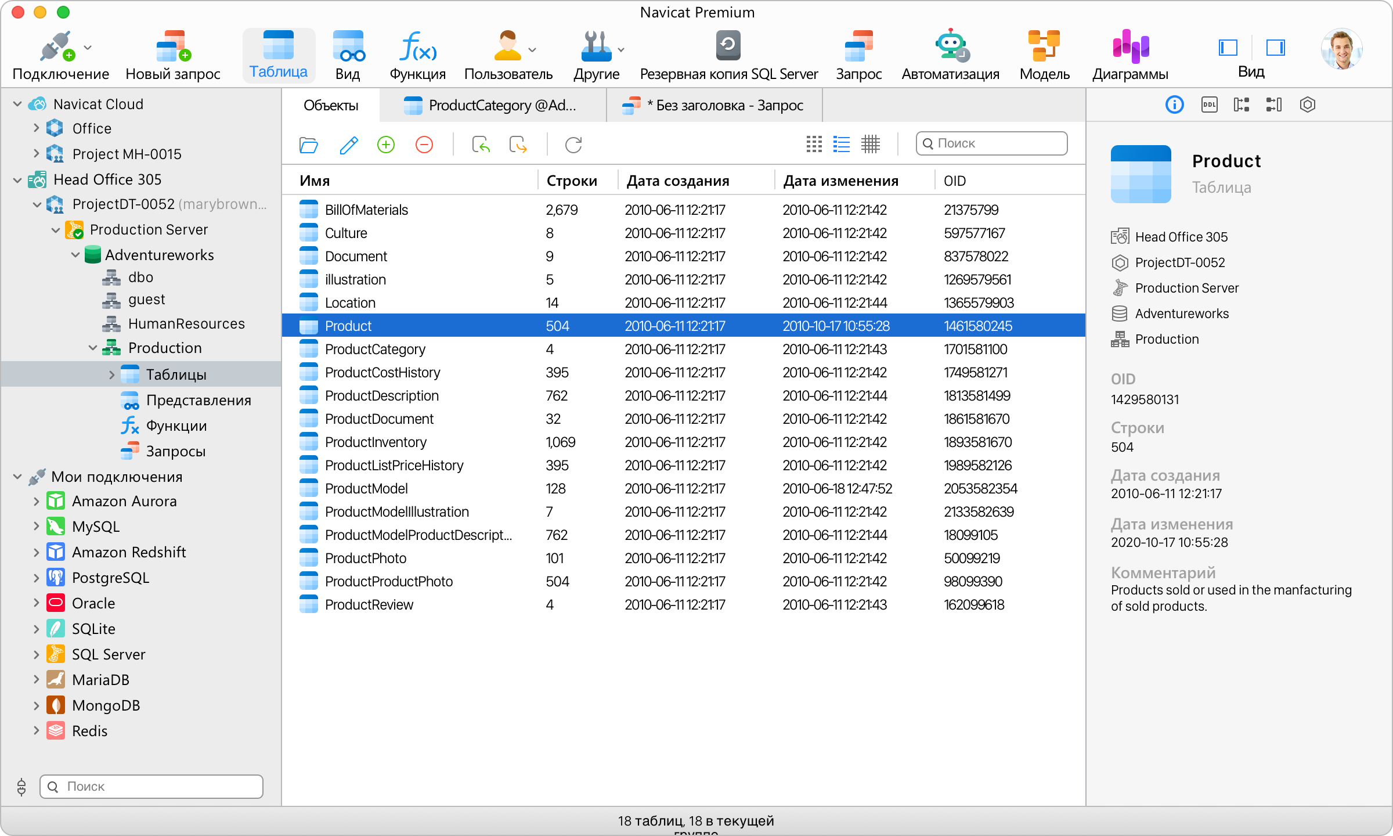Open the Без заголовка - Запрос tab
1393x836 pixels.
(714, 105)
